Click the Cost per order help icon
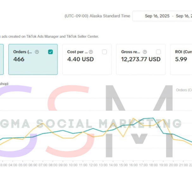Viewport: 192px width, 178px height. pos(91,52)
